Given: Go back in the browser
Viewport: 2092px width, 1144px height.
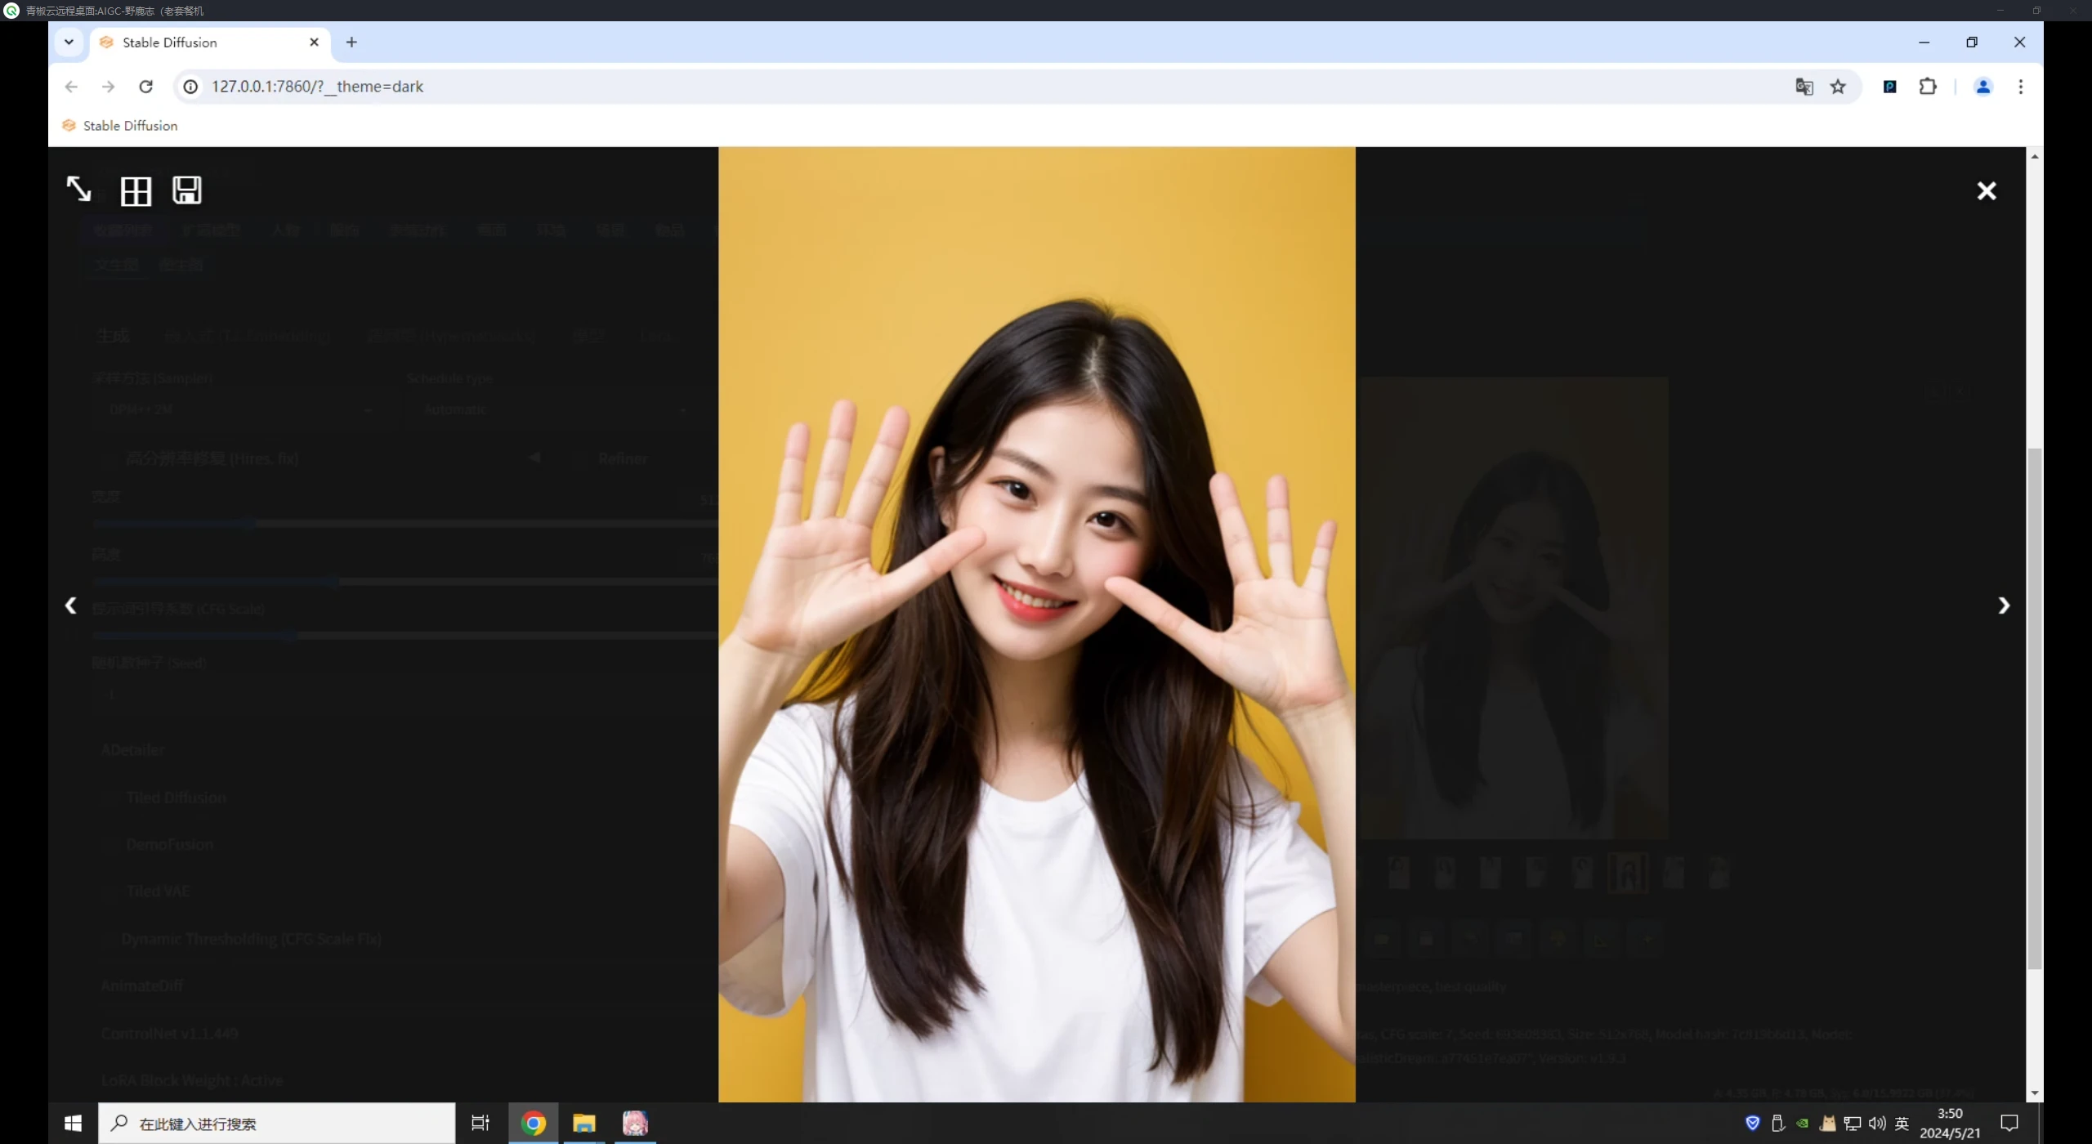Looking at the screenshot, I should (x=71, y=87).
